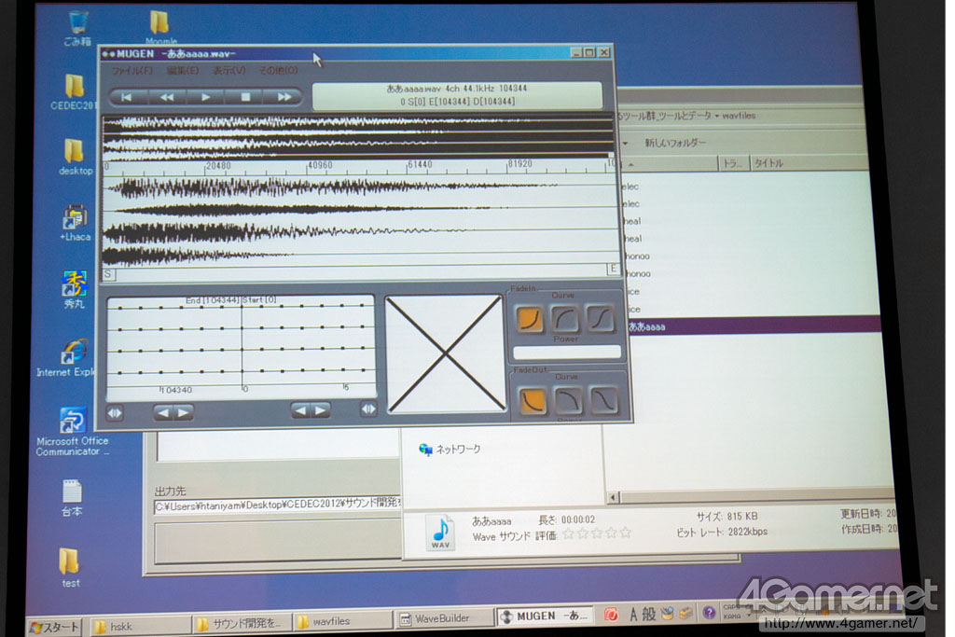Select the CEDEC folder on desktop
This screenshot has width=955, height=637.
(x=74, y=92)
